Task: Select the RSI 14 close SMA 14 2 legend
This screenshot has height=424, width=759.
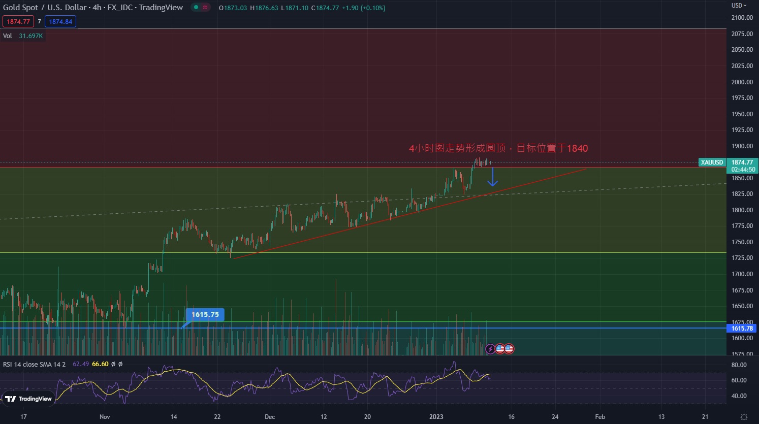Action: (x=35, y=364)
